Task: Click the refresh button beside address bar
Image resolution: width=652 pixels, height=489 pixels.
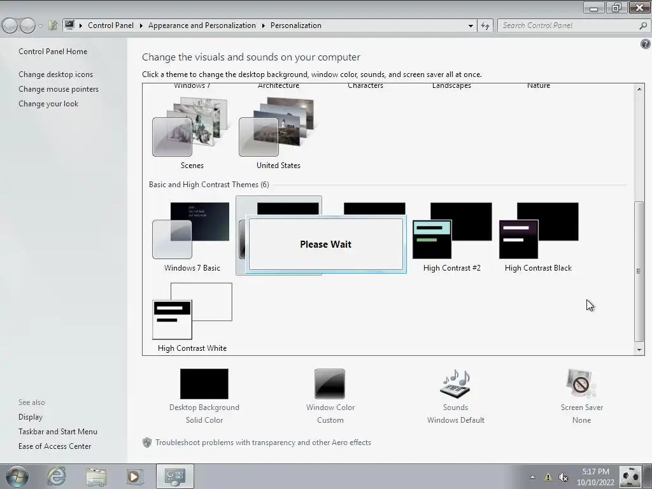Action: pyautogui.click(x=485, y=25)
